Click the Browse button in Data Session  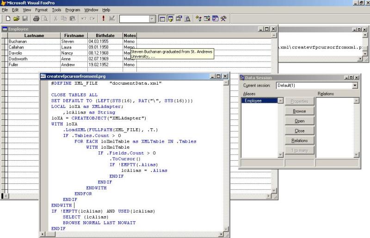299,111
